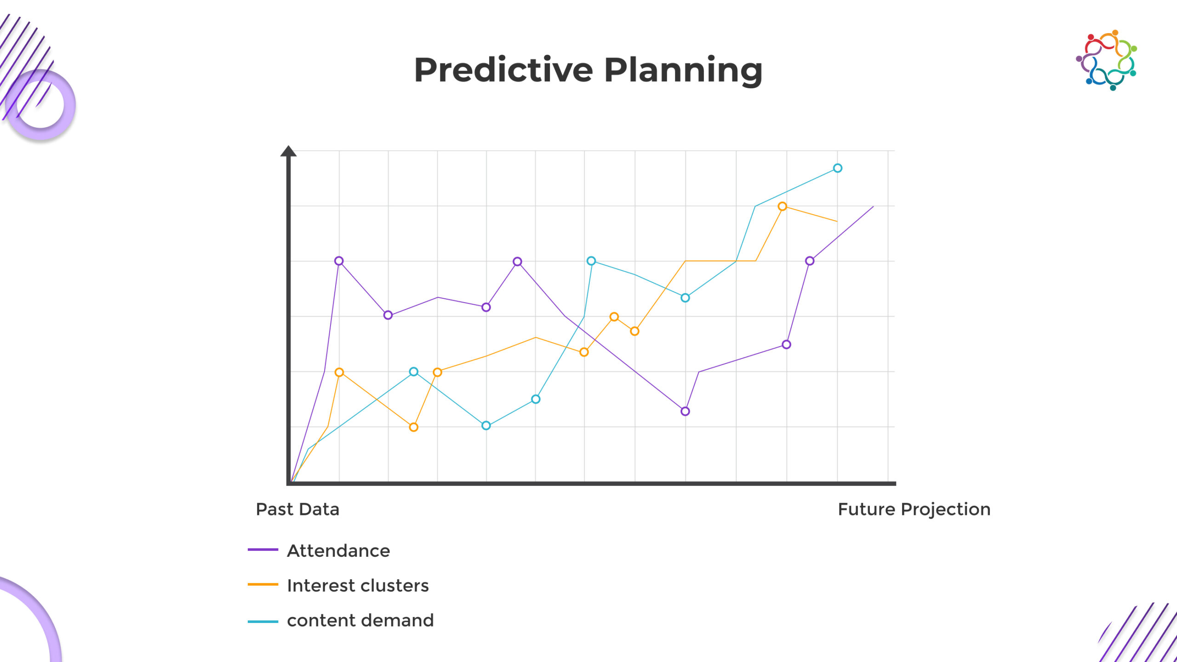Viewport: 1177px width, 662px height.
Task: Click the teal content demand legend line
Action: 263,622
